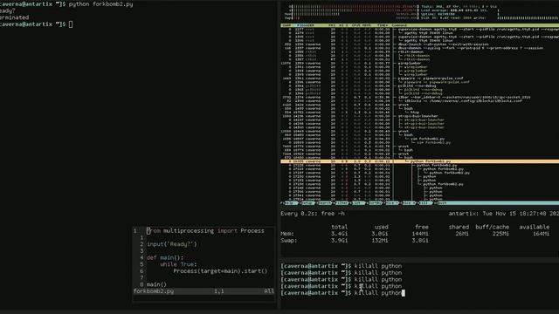
Task: Open Setup from htop's function bar
Action: [x=307, y=203]
